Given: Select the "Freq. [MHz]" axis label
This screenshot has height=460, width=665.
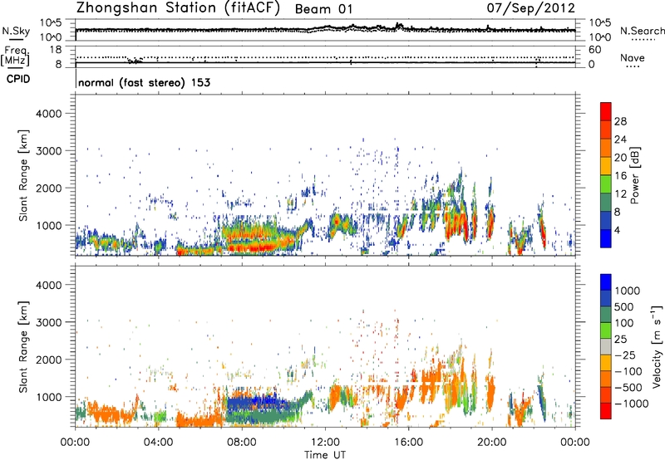Looking at the screenshot, I should coord(15,56).
